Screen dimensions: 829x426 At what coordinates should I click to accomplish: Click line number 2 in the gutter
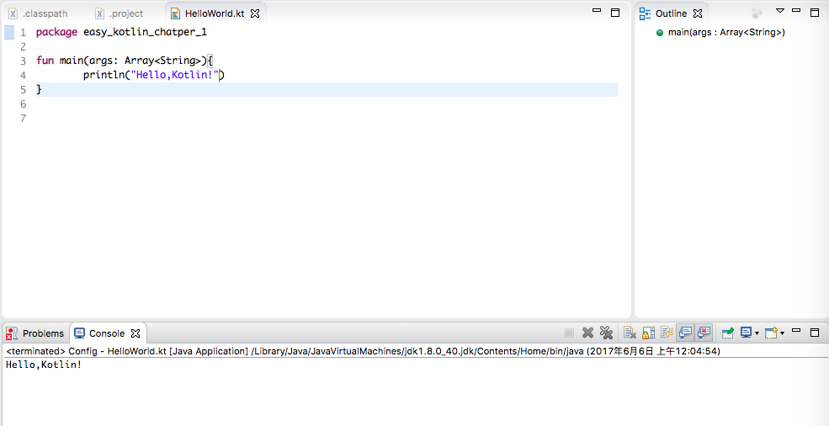23,47
